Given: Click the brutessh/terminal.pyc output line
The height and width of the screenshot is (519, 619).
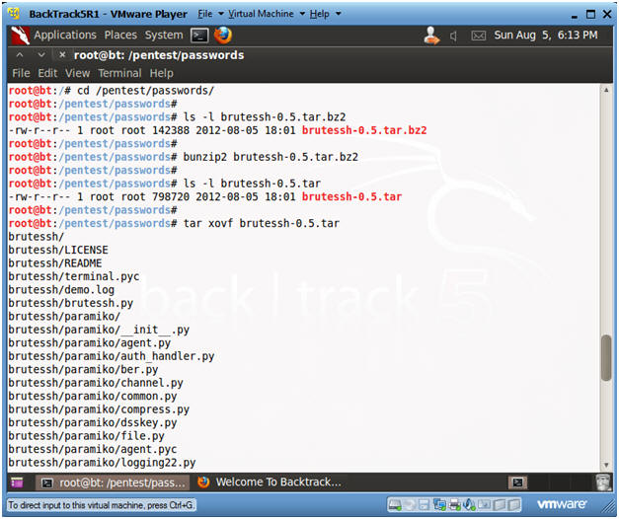Looking at the screenshot, I should [x=74, y=276].
